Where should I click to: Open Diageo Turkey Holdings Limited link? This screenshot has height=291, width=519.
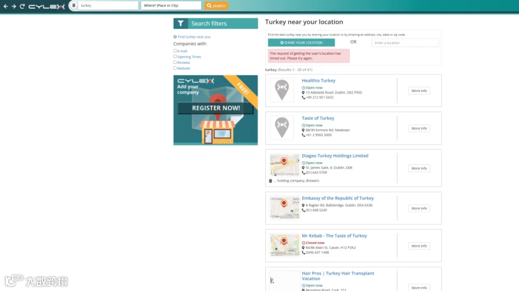(x=335, y=156)
